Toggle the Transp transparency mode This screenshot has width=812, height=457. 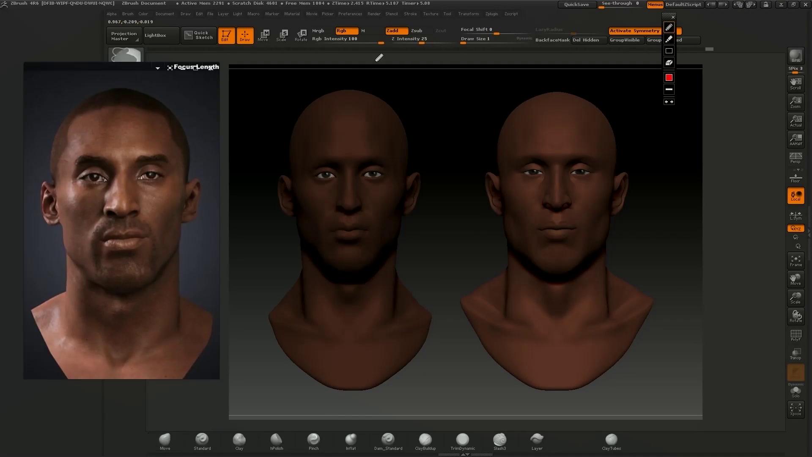796,354
